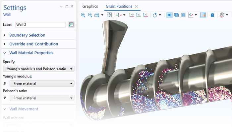Click the lock view padlock icon

(x=212, y=15)
